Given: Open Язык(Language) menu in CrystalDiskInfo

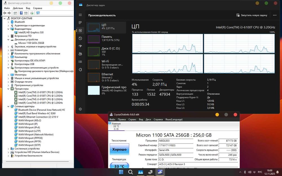Looking at the screenshot, I should (x=174, y=119).
